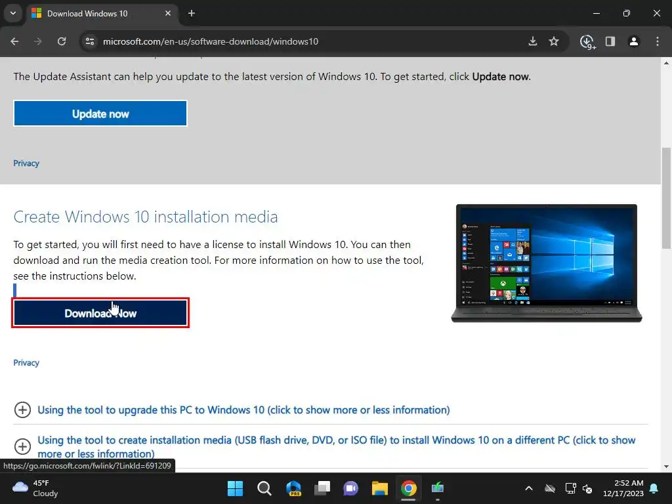This screenshot has width=672, height=504.
Task: Open the Chrome side panel
Action: (610, 41)
